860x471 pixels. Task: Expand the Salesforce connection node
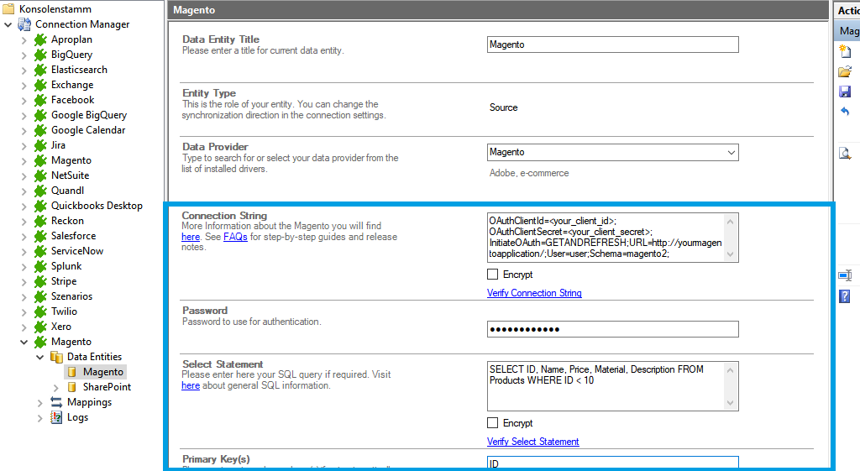[x=24, y=236]
